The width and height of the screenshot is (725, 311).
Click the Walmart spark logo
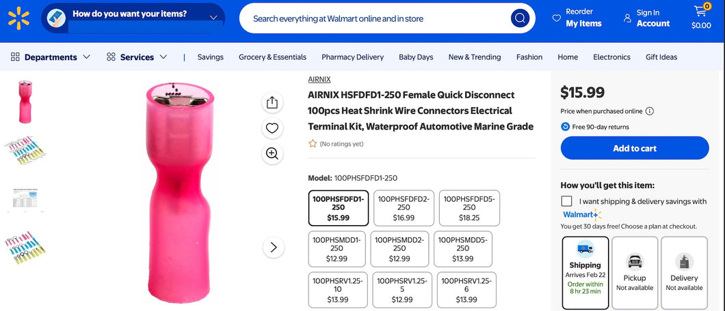(18, 18)
